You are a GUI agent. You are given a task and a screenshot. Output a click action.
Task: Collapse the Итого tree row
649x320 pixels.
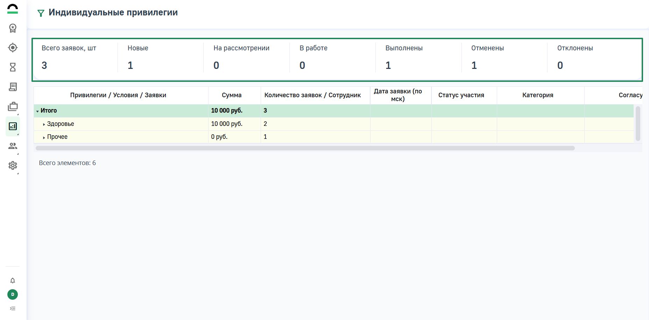click(x=37, y=111)
